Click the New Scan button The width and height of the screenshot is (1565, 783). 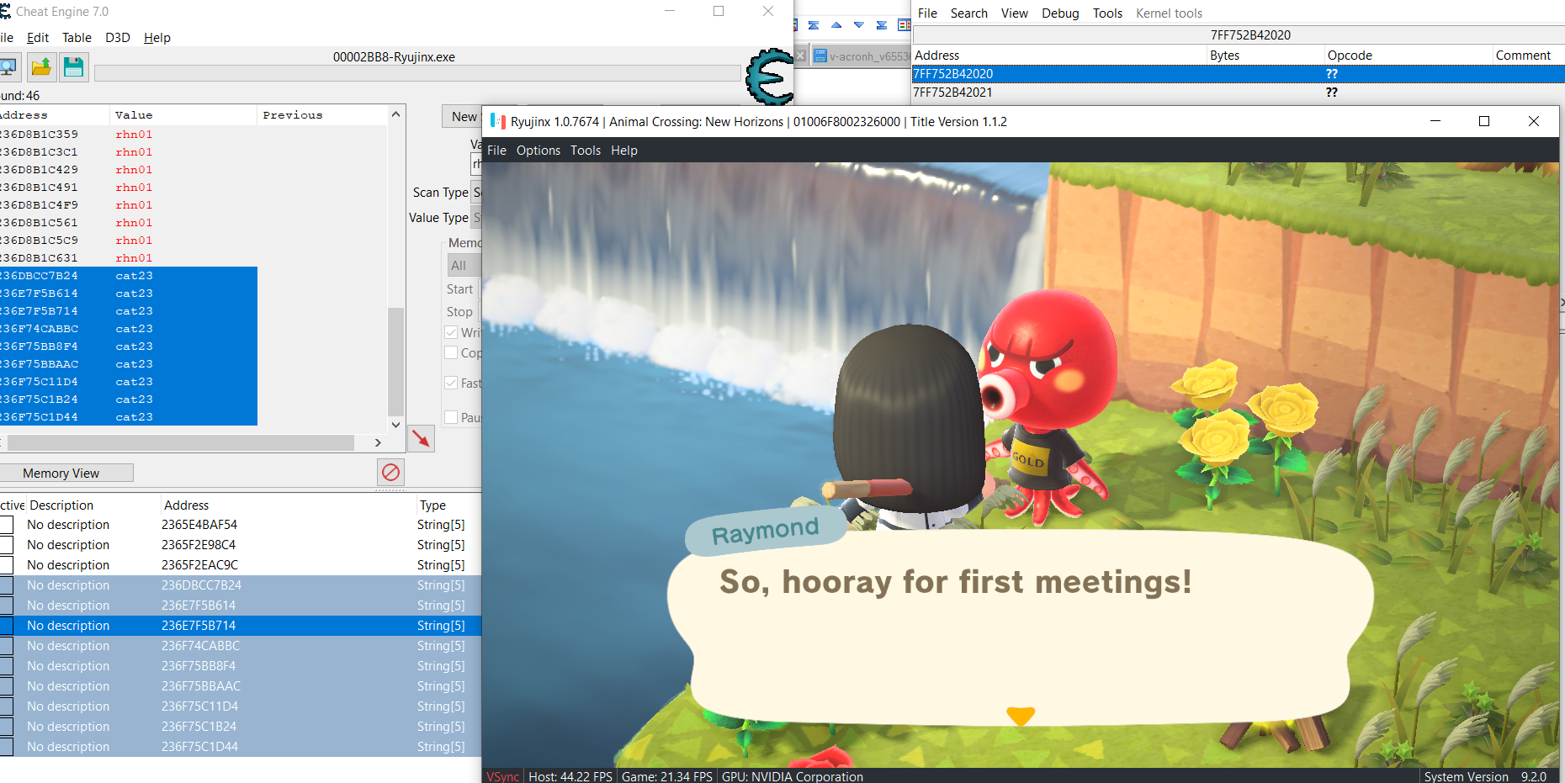click(462, 117)
